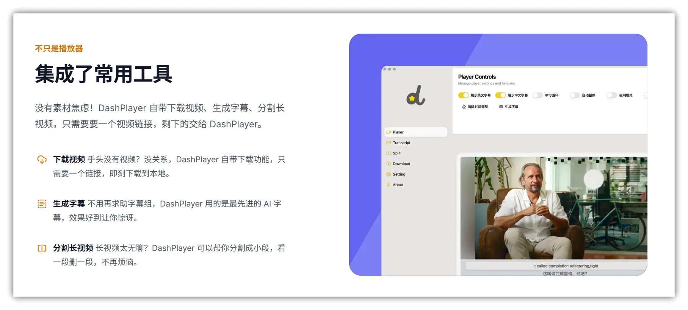Enable the 单句循环 toggle
The height and width of the screenshot is (310, 688).
click(537, 95)
